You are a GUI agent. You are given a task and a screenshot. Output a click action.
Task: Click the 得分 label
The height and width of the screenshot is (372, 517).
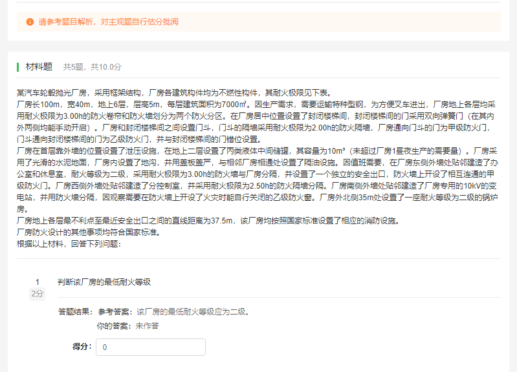pos(82,347)
